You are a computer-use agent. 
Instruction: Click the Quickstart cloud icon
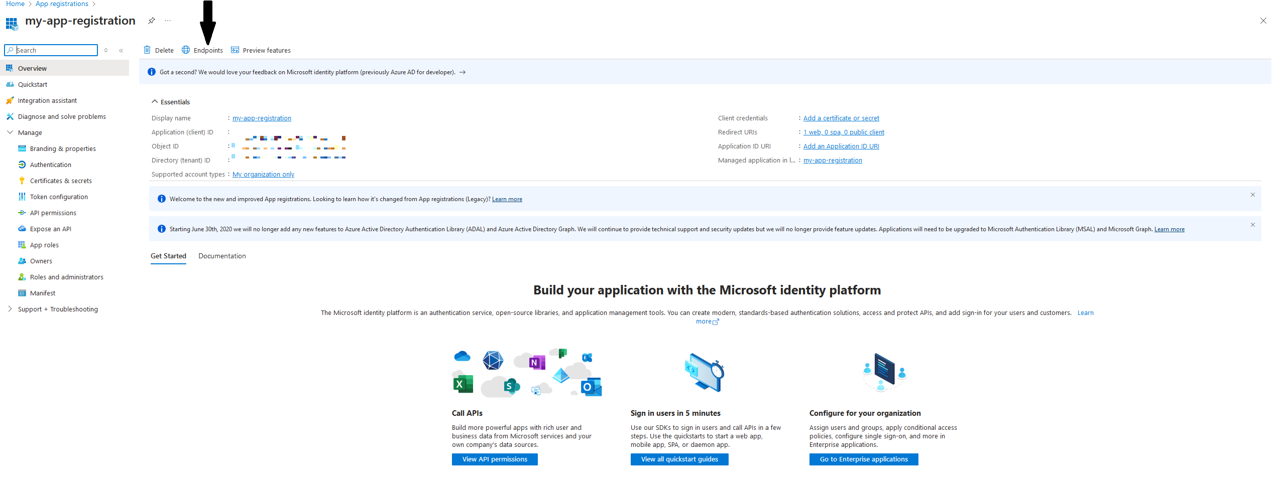click(x=10, y=84)
